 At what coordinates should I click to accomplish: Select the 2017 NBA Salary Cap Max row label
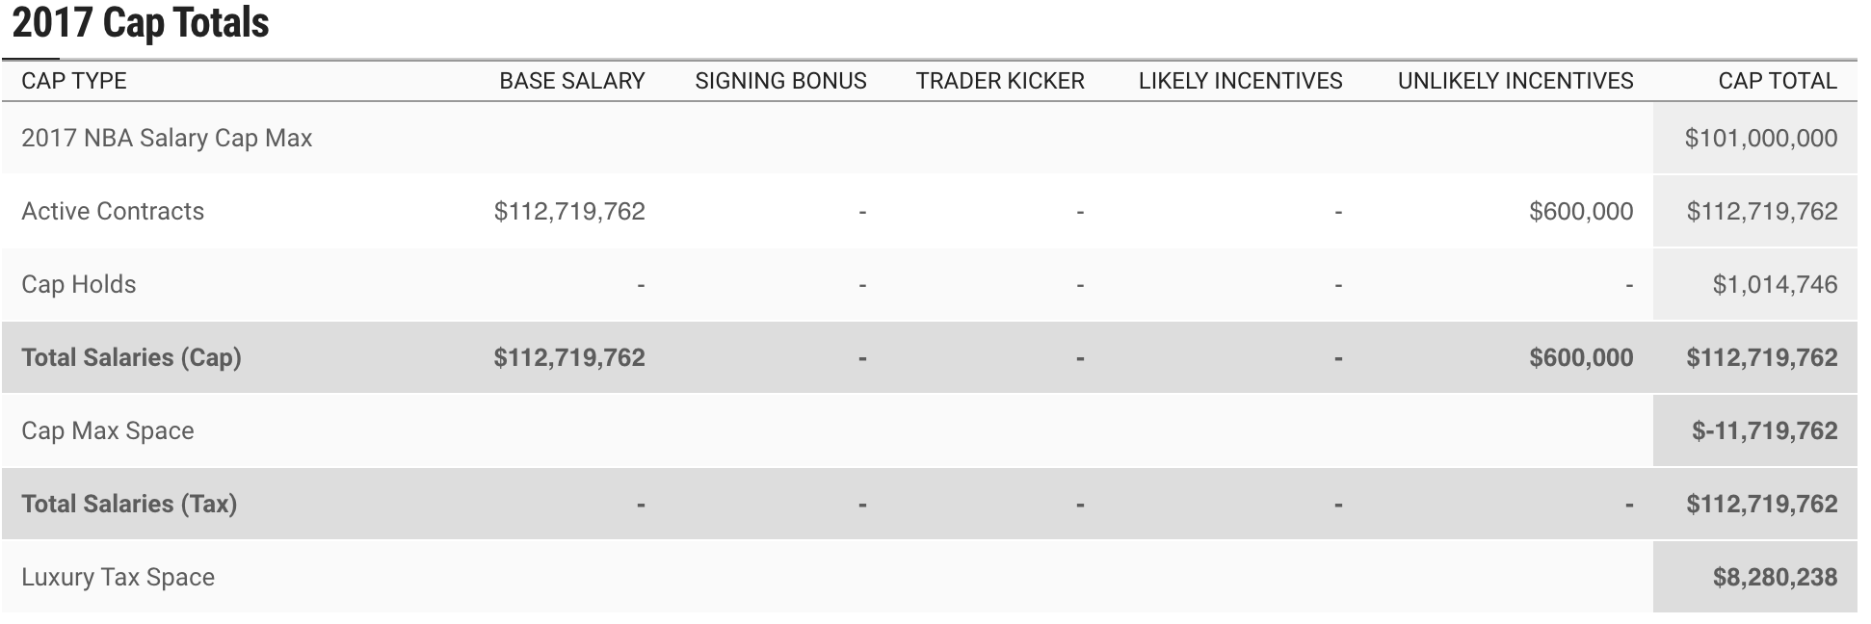pyautogui.click(x=167, y=138)
